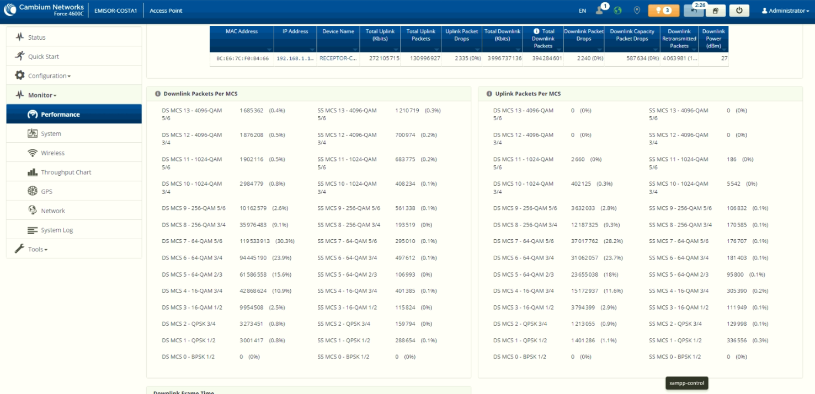
Task: Open the RECEPTOR-C device name link
Action: point(338,58)
